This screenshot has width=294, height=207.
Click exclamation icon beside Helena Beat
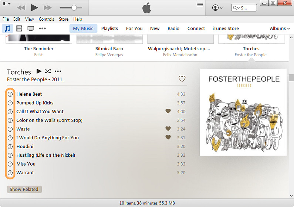[10, 94]
